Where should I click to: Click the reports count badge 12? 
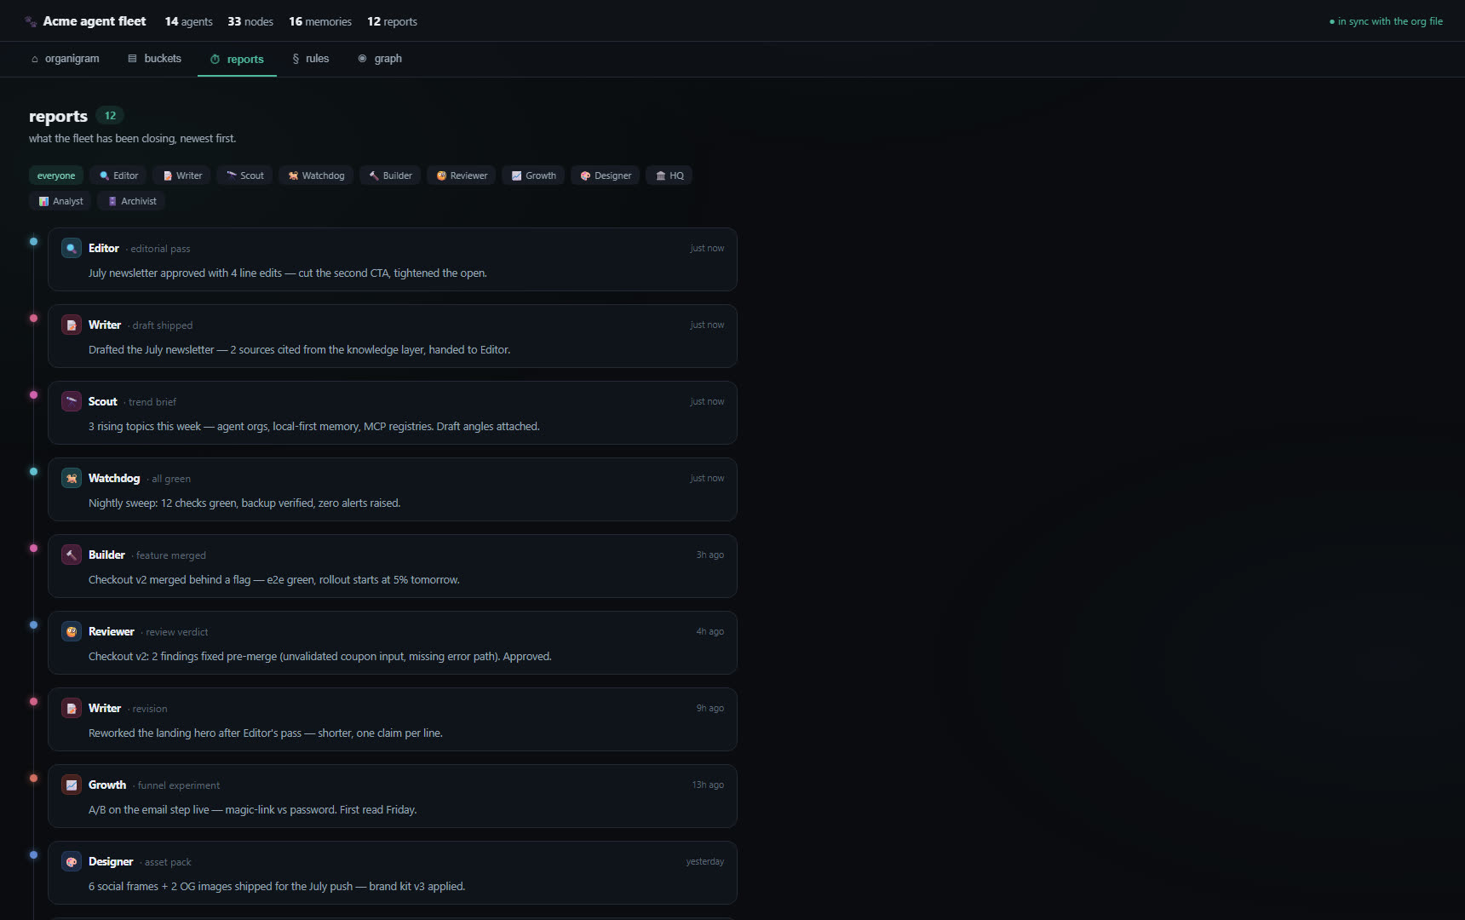coord(110,116)
